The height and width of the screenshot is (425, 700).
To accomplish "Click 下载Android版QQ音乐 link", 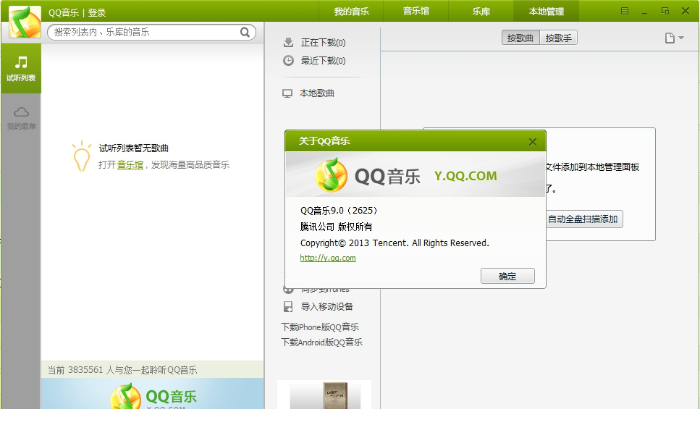I will (322, 342).
